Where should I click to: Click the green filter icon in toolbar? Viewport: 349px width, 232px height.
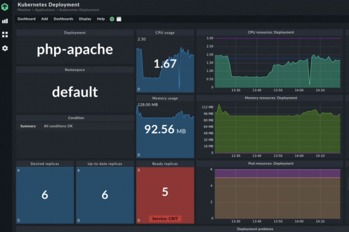coord(112,19)
